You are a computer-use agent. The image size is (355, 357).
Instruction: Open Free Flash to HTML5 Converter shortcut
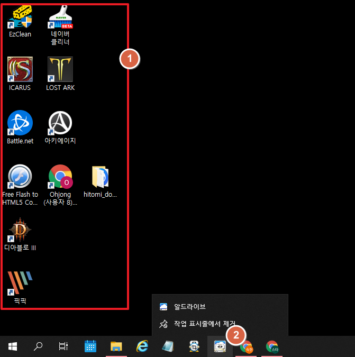pyautogui.click(x=20, y=185)
